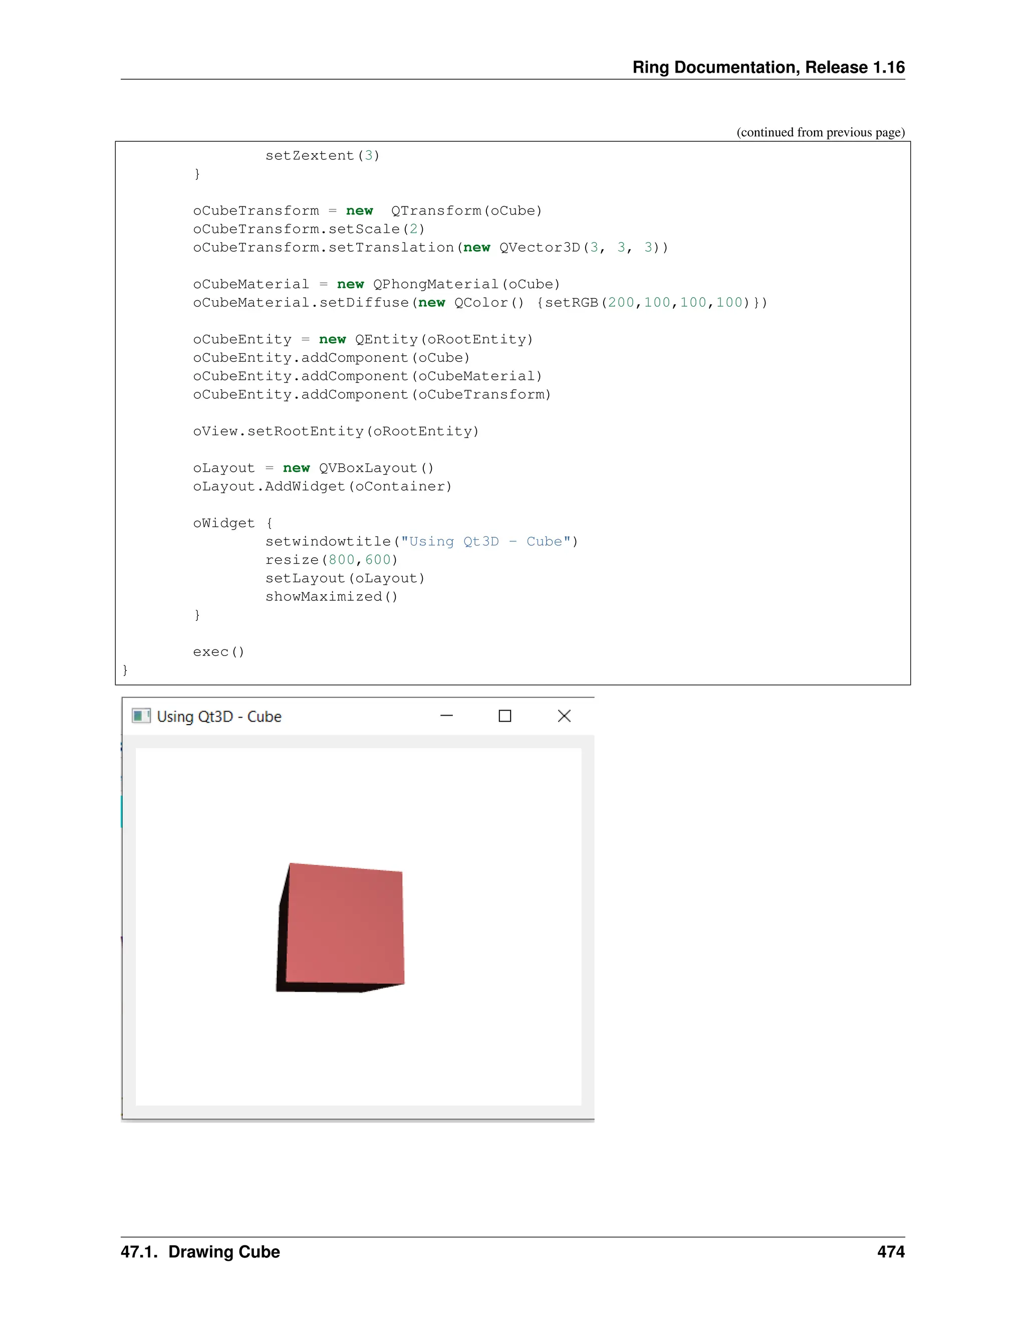The image size is (1026, 1328).
Task: Click the "47.1. Drawing Cube" footer heading
Action: coord(200,1252)
